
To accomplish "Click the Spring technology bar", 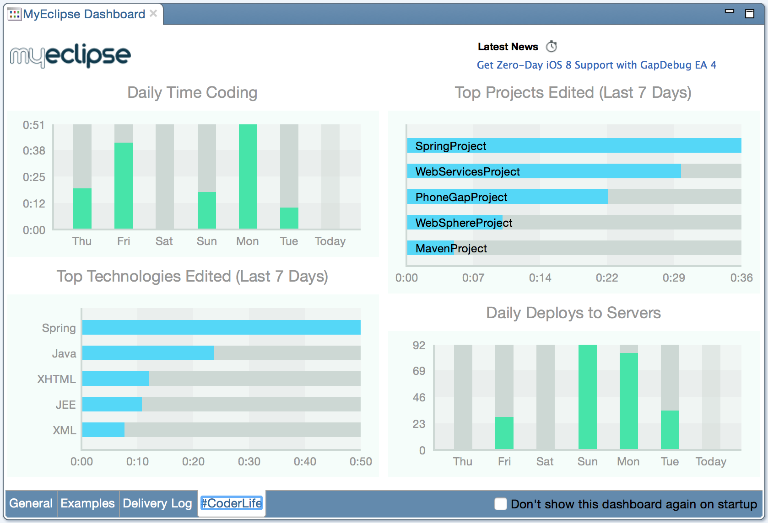I will coord(221,327).
